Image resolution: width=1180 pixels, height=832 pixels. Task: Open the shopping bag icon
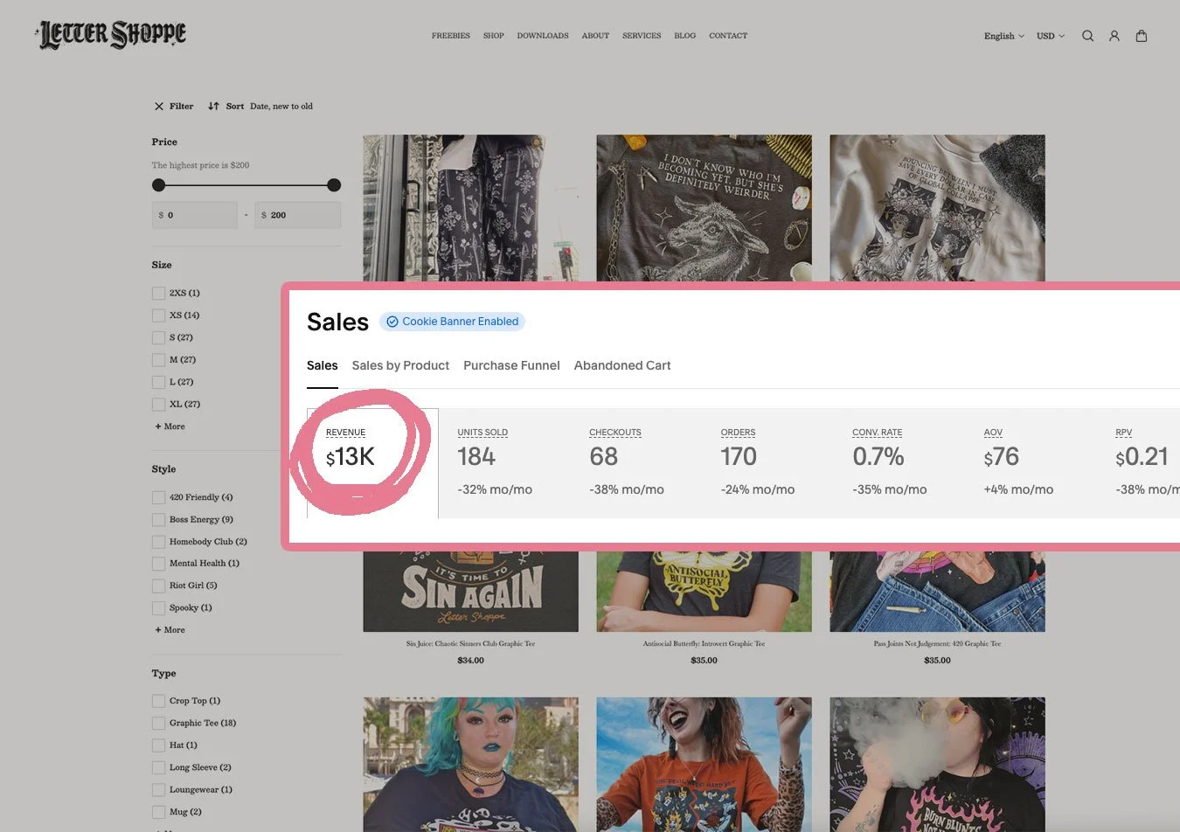(x=1141, y=36)
